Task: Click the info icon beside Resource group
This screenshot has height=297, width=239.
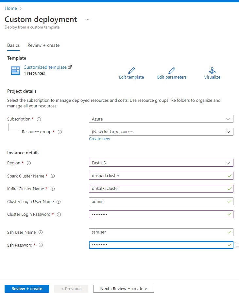Action: click(60, 132)
